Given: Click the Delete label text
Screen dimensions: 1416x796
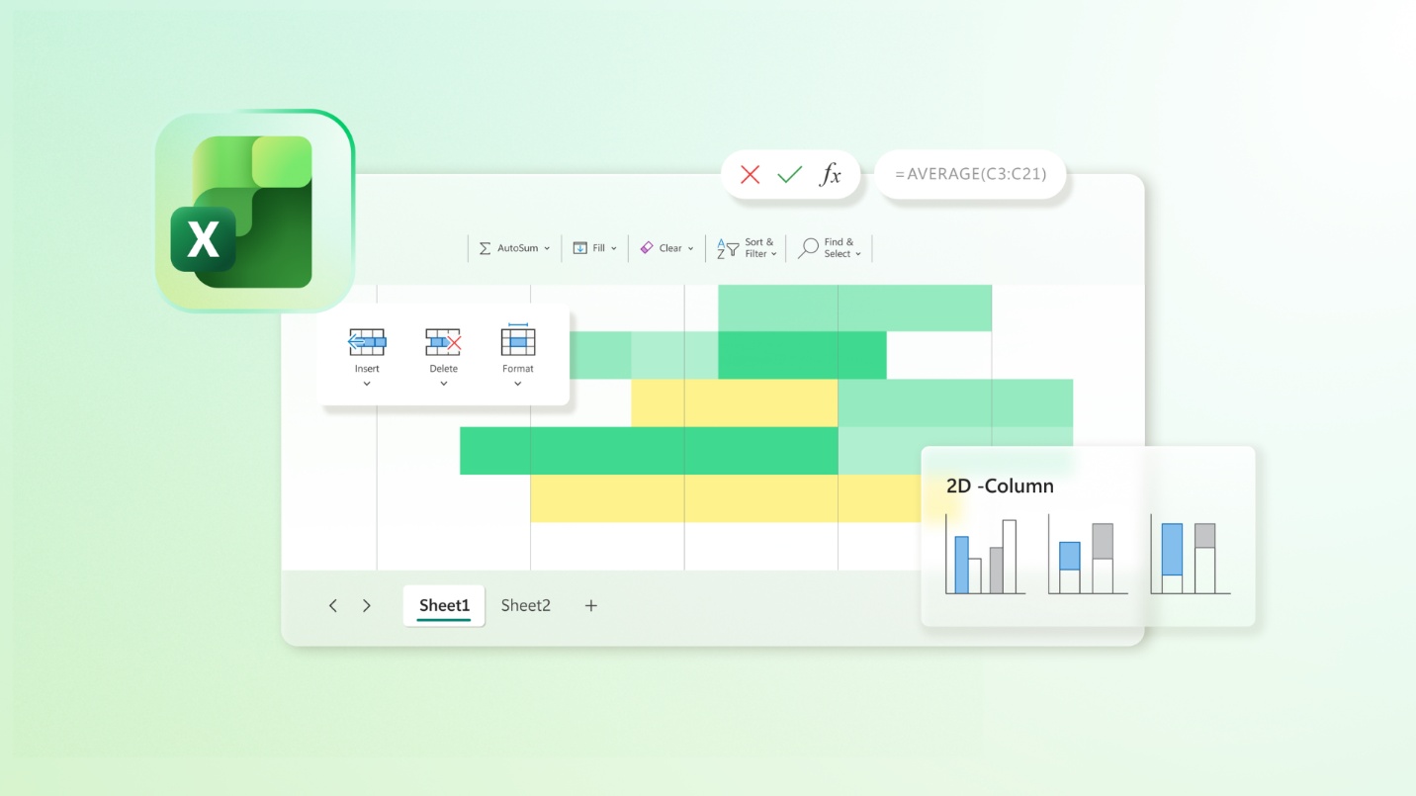Looking at the screenshot, I should click(x=443, y=369).
